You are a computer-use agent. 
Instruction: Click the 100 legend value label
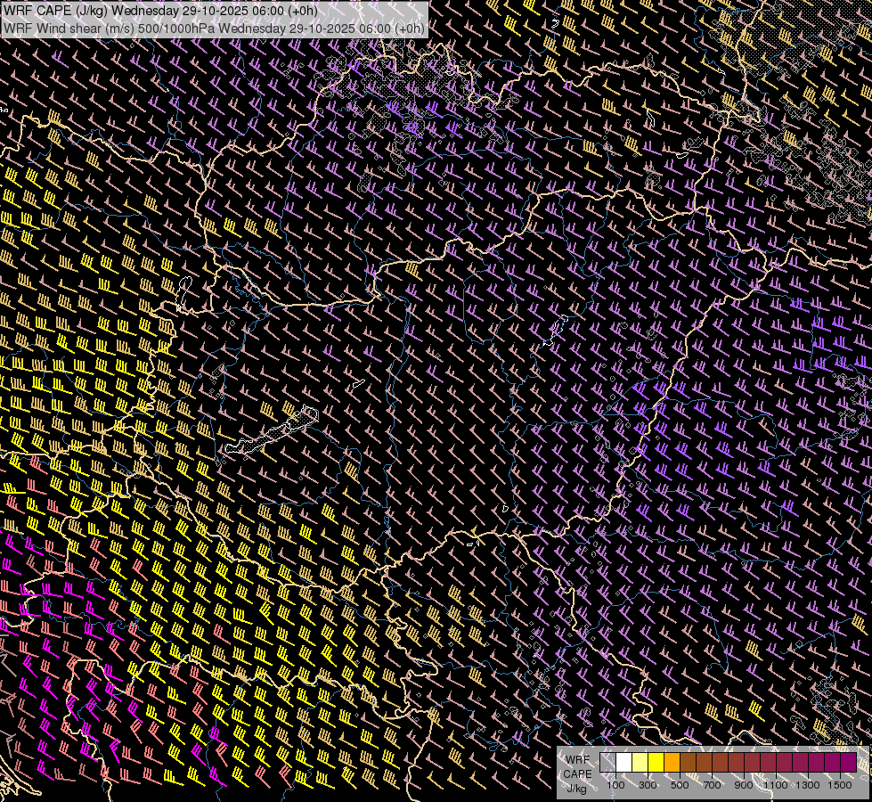click(x=615, y=785)
